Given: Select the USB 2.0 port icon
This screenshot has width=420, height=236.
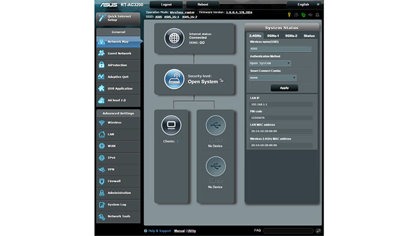Looking at the screenshot, I should coord(215,166).
